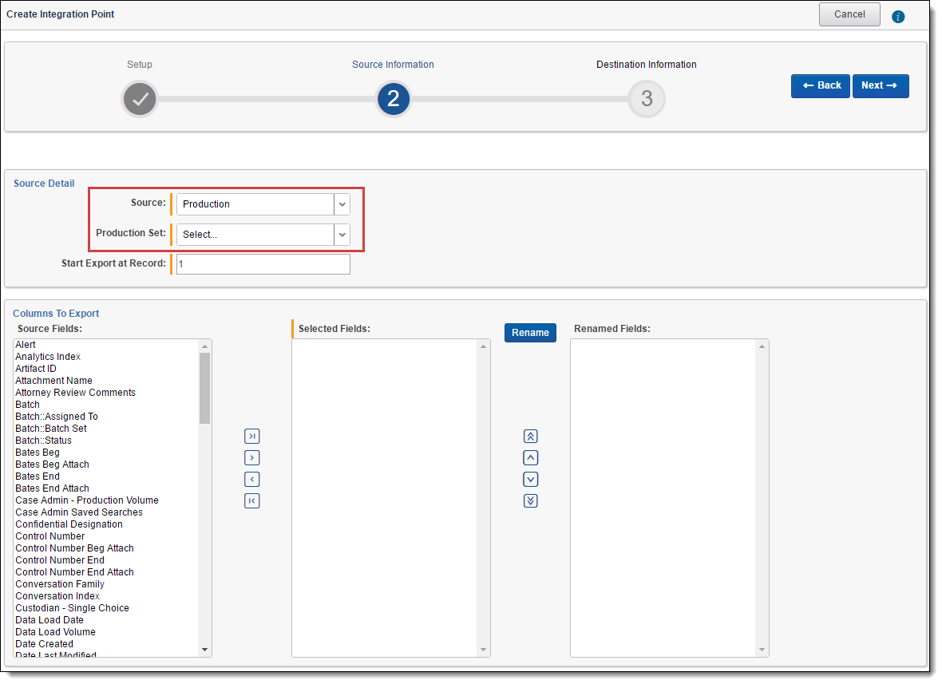Add all source fields to selected

pos(252,437)
